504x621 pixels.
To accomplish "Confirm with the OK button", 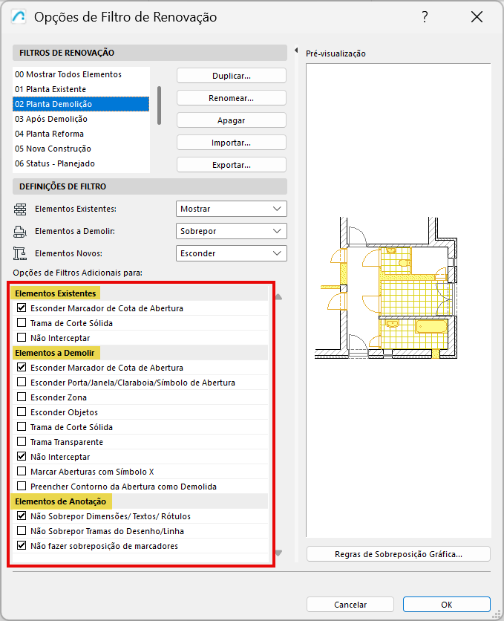I will coord(447,605).
